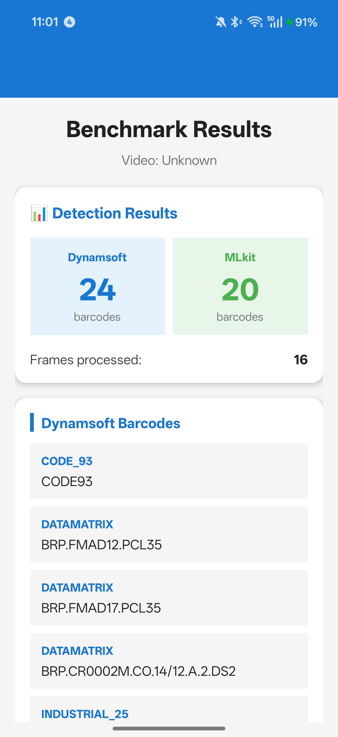338x737 pixels.
Task: Tap the Wi-Fi icon in status bar
Action: point(255,22)
